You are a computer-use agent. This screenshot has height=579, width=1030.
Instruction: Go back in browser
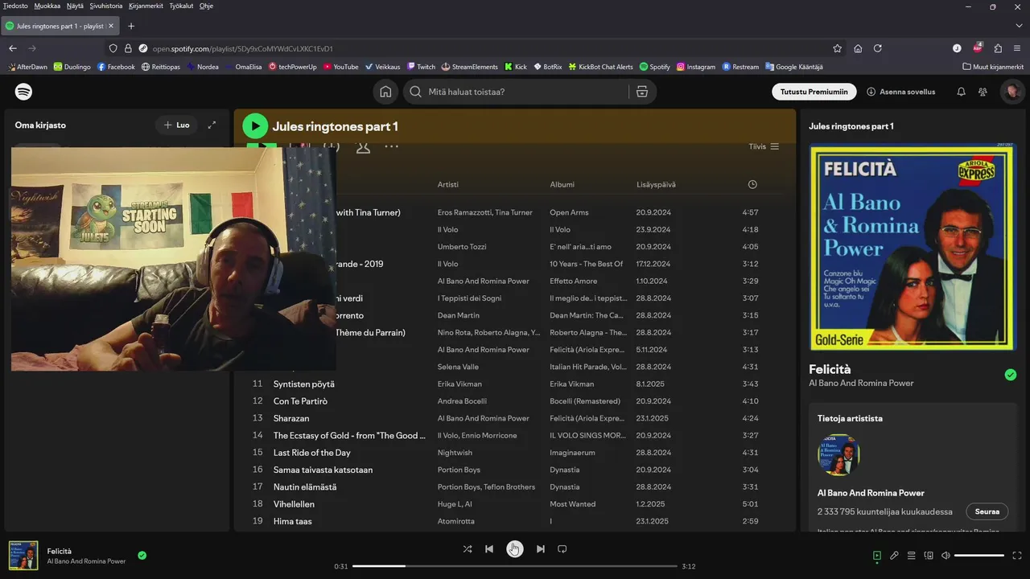point(13,48)
